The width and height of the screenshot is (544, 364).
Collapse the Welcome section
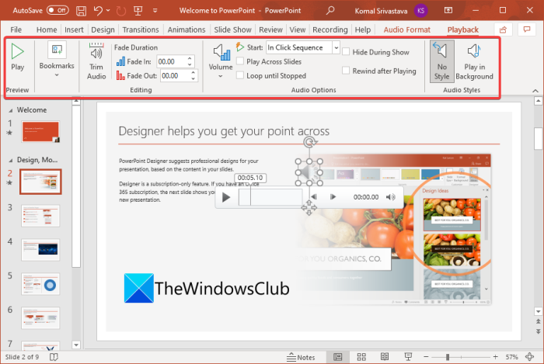[x=10, y=110]
